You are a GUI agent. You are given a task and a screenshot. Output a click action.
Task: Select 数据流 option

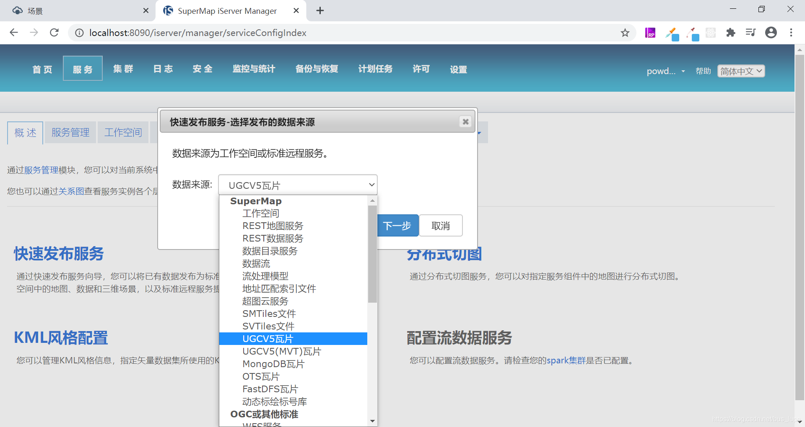click(293, 264)
